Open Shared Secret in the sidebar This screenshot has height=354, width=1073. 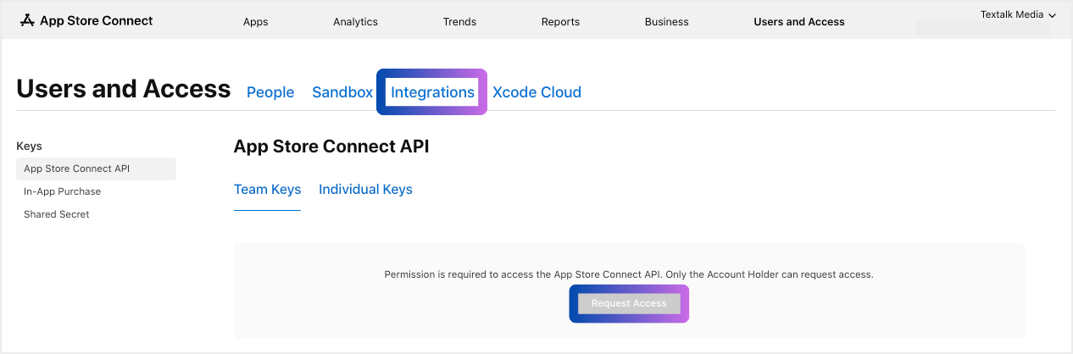[x=57, y=214]
